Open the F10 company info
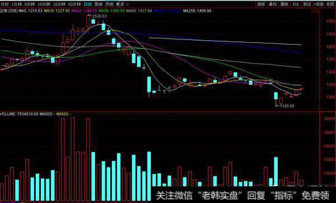This screenshot has height=203, width=336. click(x=296, y=4)
